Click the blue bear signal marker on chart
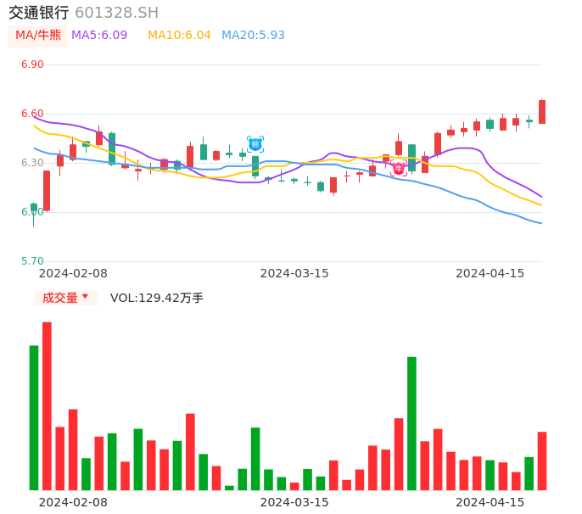Viewport: 582px width, 514px height. coord(255,144)
